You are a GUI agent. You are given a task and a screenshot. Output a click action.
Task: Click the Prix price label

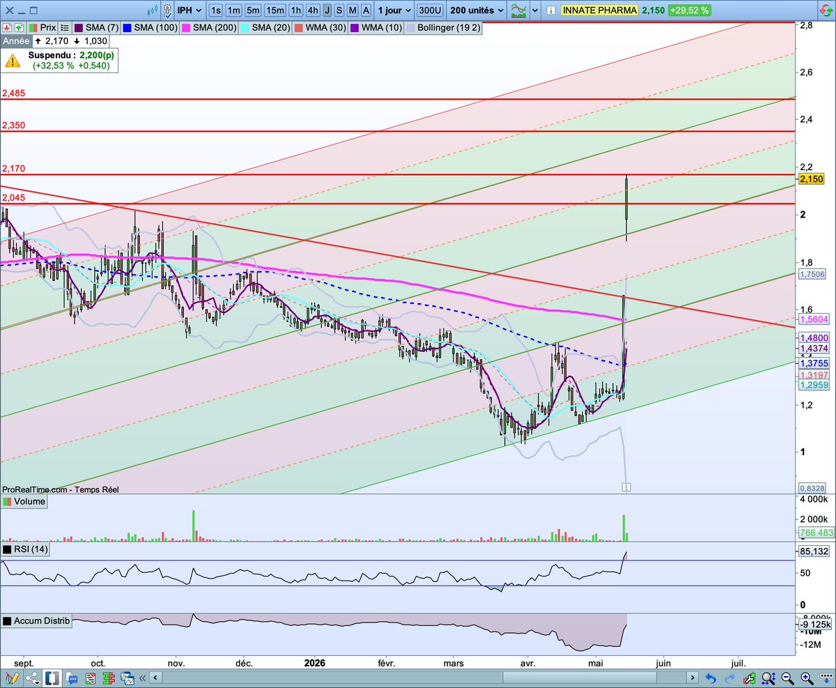(x=48, y=27)
